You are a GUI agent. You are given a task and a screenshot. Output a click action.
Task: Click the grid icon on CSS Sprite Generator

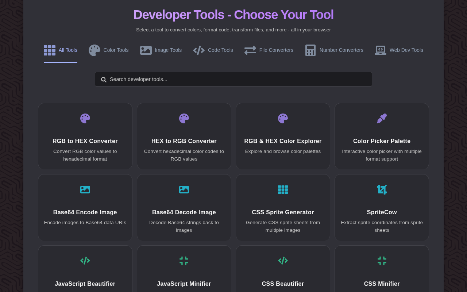coord(283,190)
